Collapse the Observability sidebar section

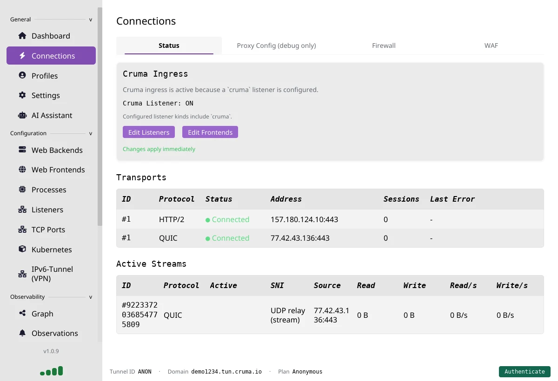91,297
